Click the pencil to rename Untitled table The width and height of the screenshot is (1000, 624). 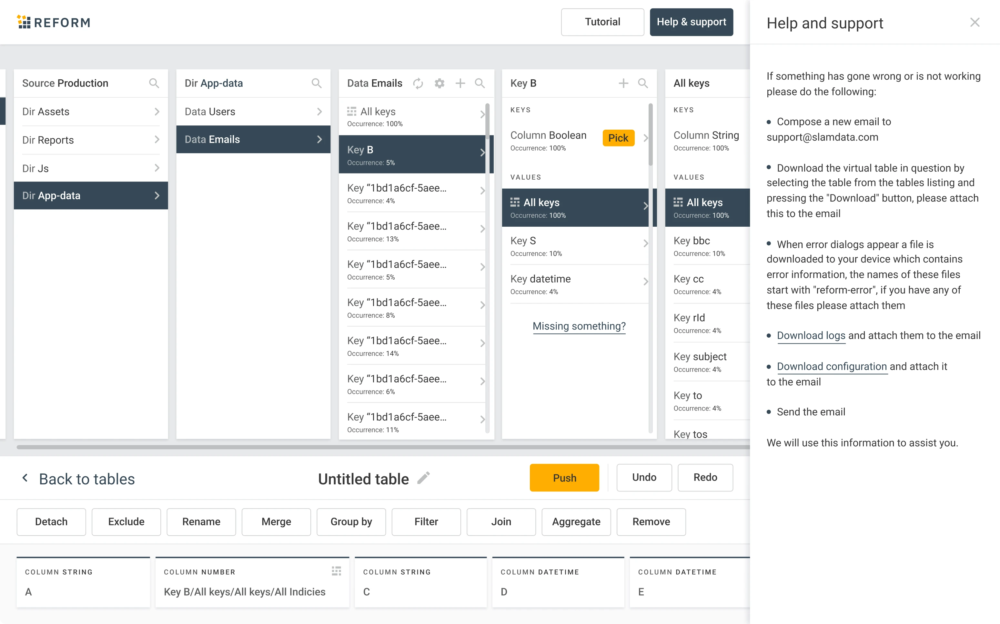point(424,478)
